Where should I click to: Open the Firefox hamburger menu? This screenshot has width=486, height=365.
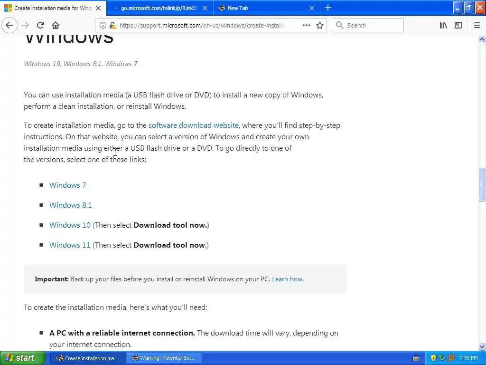(477, 25)
